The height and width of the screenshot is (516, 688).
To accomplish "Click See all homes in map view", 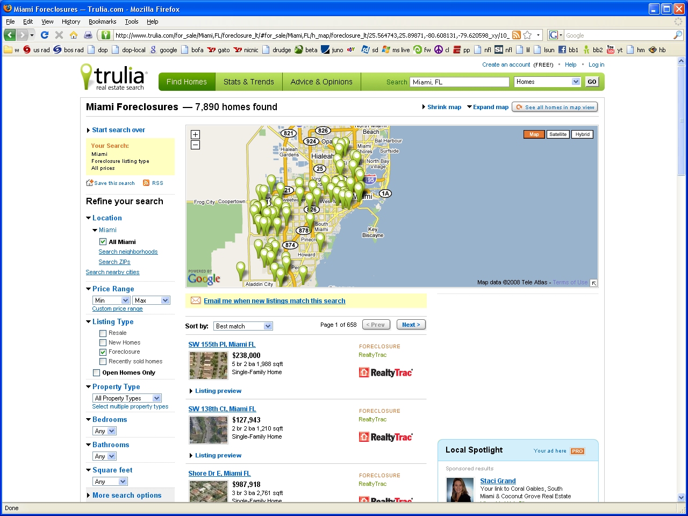I will (555, 107).
